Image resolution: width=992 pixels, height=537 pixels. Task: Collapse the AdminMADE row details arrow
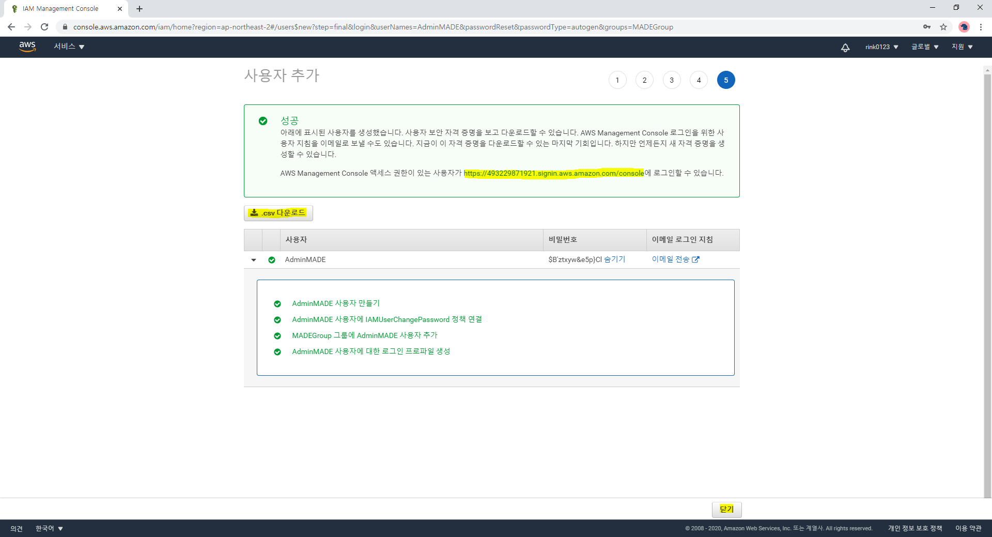(x=254, y=260)
